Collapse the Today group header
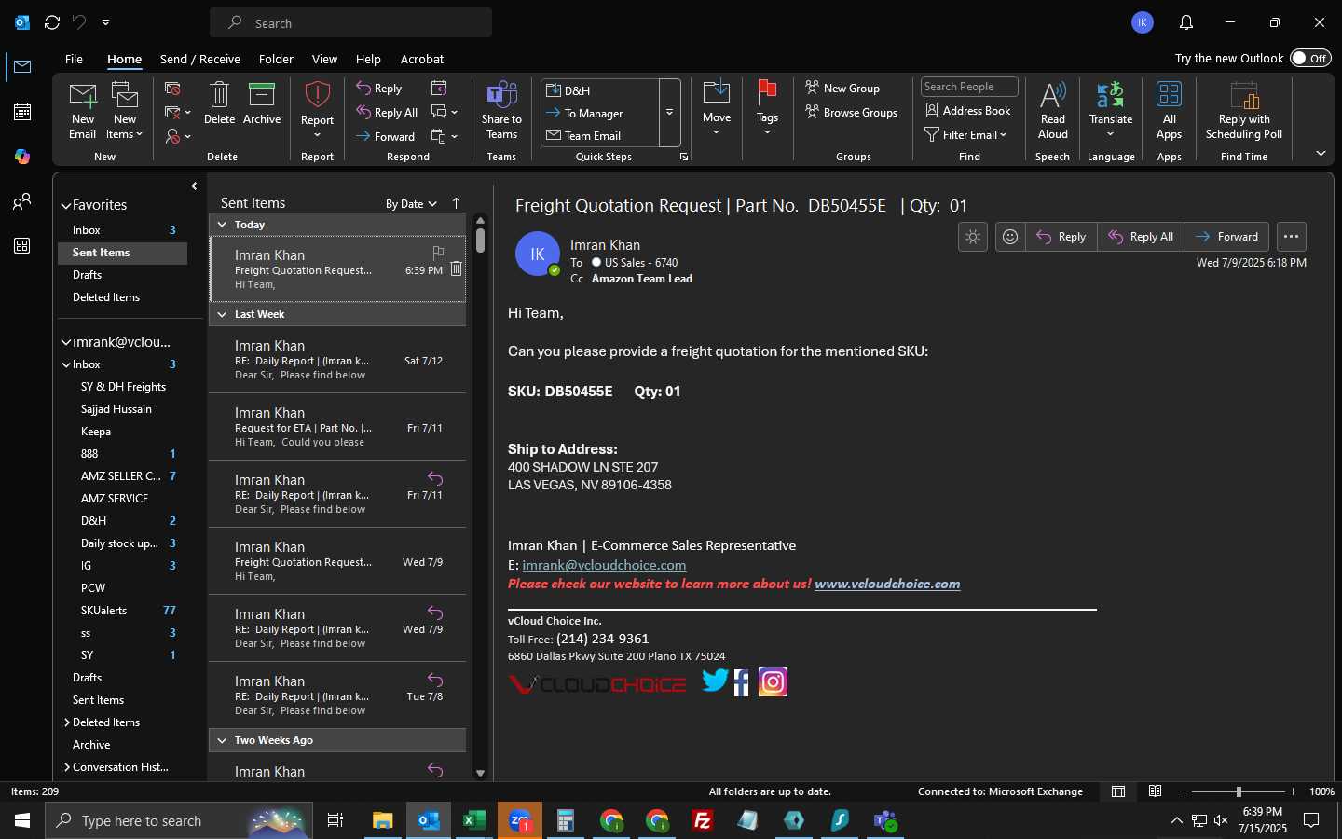Screen dimensions: 1342x839 [x=222, y=225]
